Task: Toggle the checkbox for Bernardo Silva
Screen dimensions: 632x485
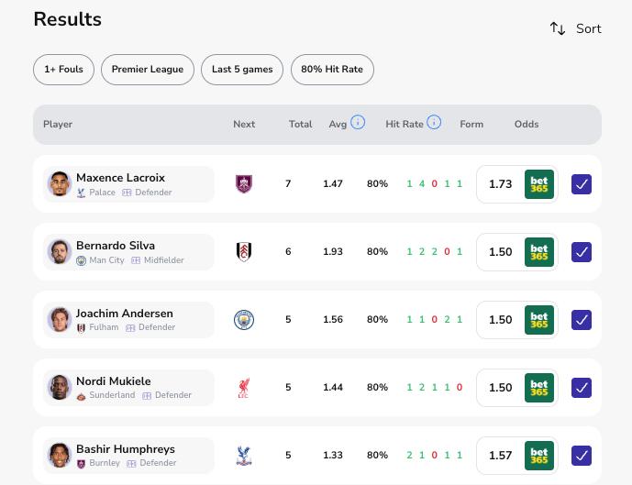Action: click(x=582, y=252)
